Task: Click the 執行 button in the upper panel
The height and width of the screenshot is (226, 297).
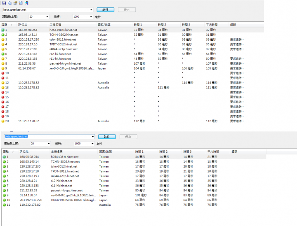Action: tap(106, 9)
